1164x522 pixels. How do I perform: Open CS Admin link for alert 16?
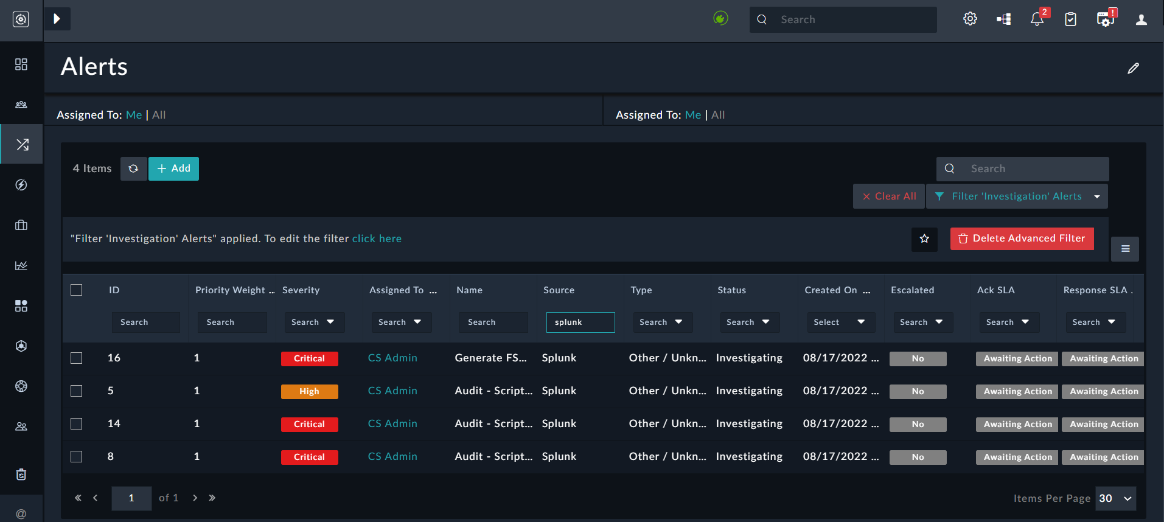point(392,358)
